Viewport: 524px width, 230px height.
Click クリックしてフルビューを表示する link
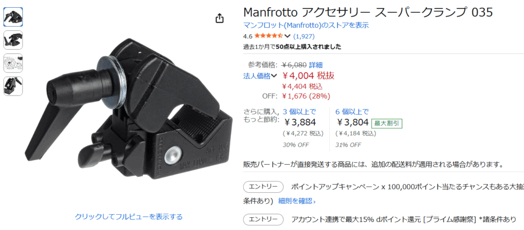(x=128, y=217)
